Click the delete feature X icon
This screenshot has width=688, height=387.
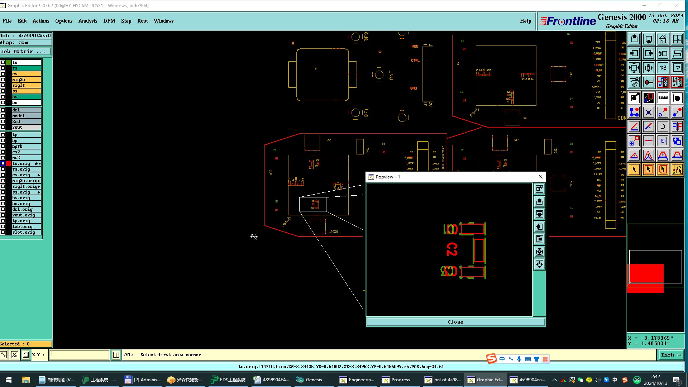(648, 112)
